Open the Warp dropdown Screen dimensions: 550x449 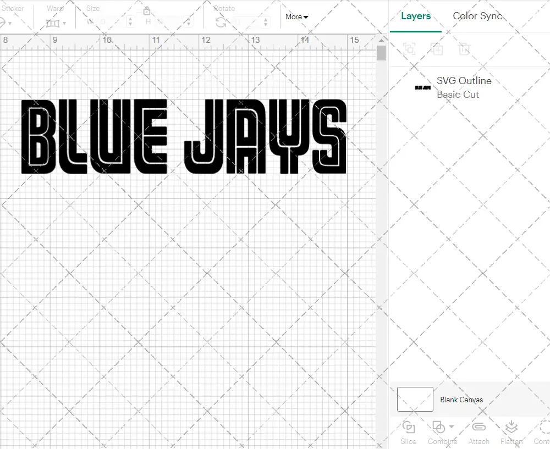point(56,23)
